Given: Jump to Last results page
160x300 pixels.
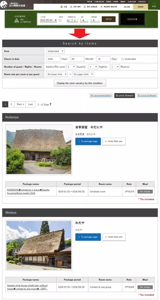Looking at the screenshot, I should tap(30, 104).
